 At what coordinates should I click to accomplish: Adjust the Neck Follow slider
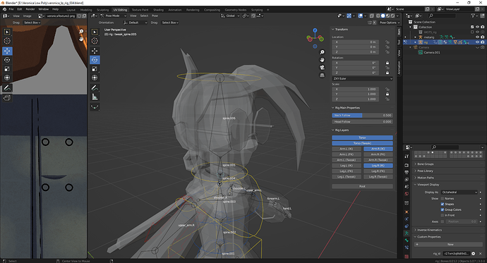pyautogui.click(x=363, y=116)
